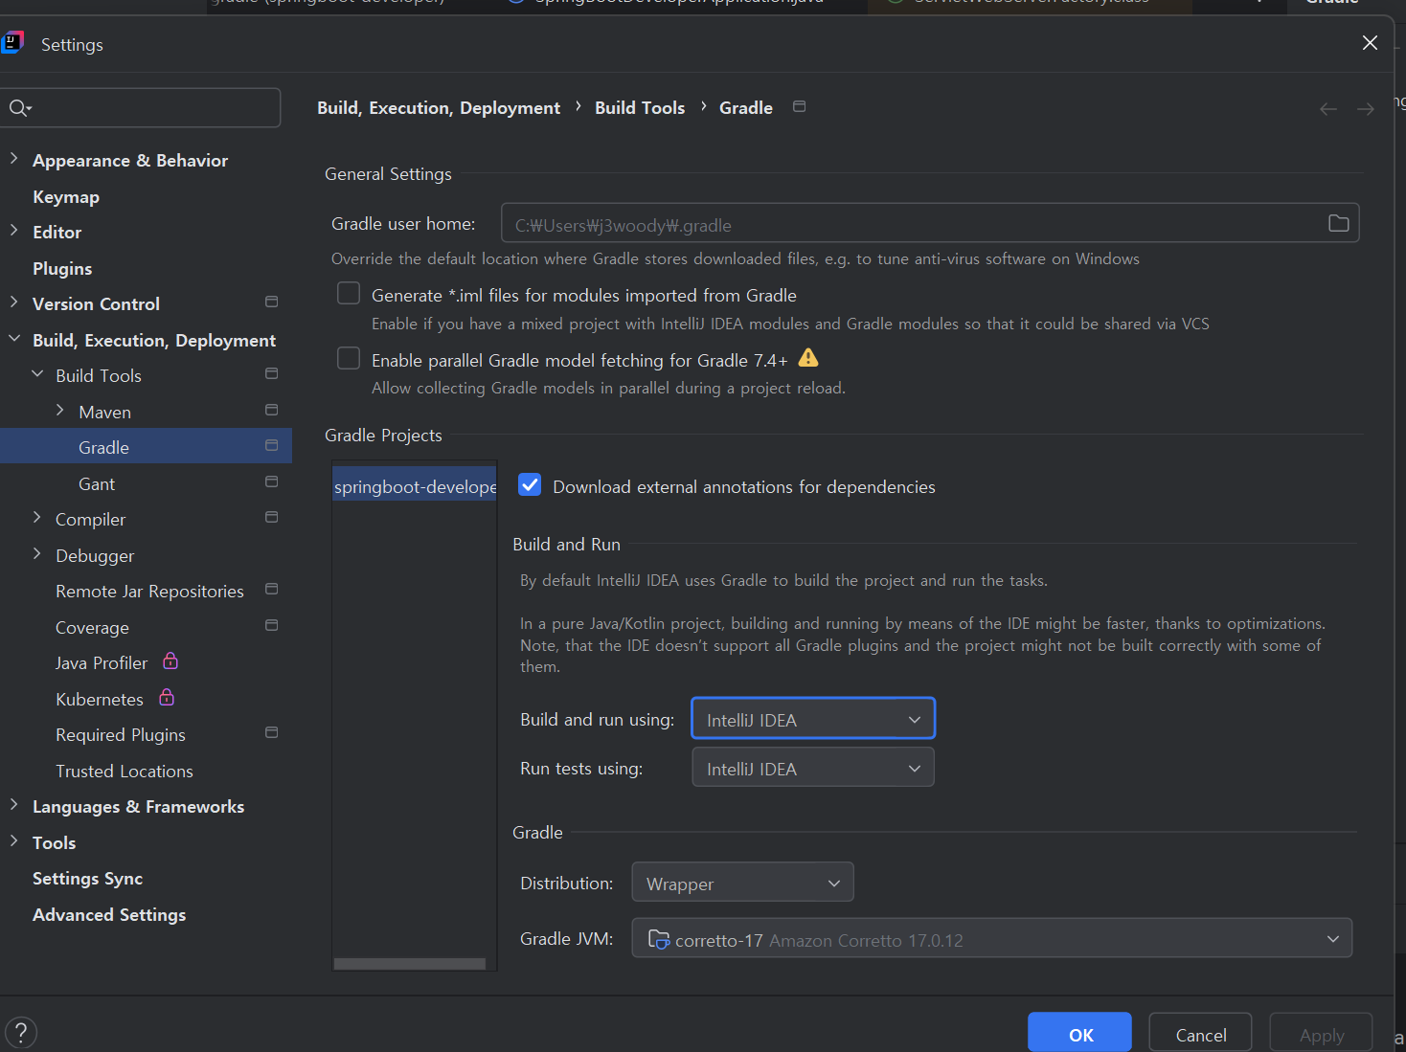Collapse the Build, Execution, Deployment section
This screenshot has width=1406, height=1052.
[14, 339]
